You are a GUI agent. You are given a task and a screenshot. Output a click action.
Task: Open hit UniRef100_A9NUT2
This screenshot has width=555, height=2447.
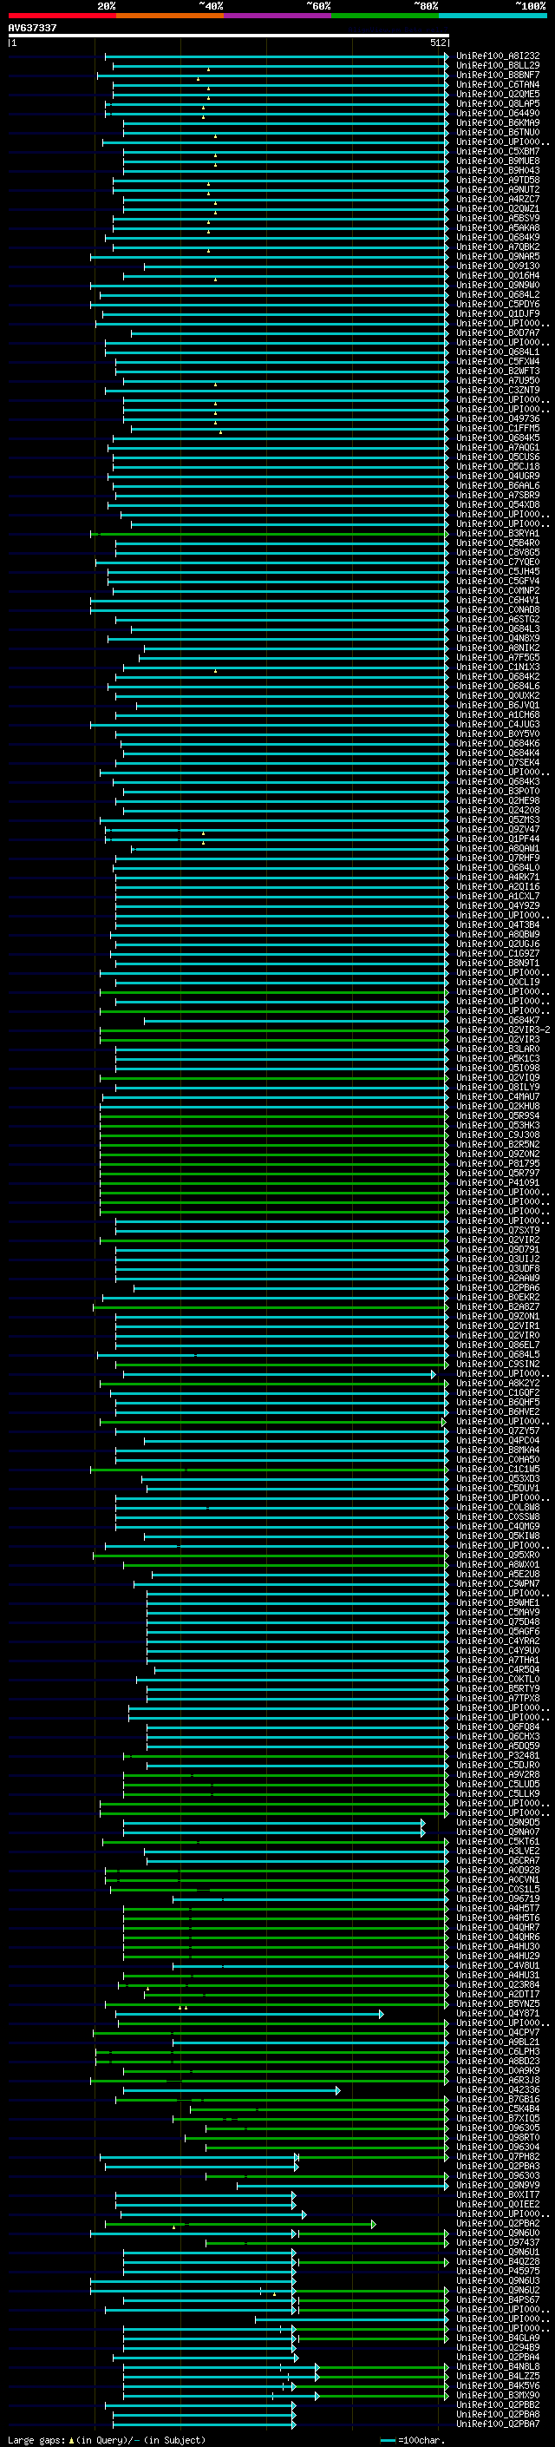point(498,189)
